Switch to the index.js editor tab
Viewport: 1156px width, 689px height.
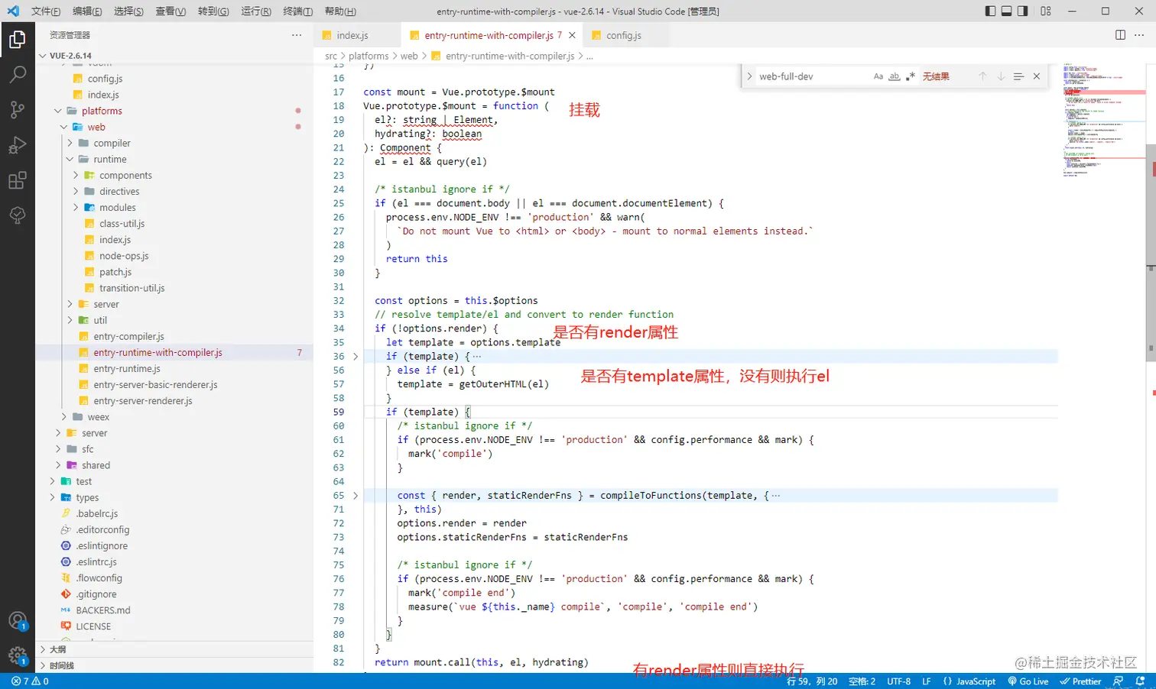352,35
